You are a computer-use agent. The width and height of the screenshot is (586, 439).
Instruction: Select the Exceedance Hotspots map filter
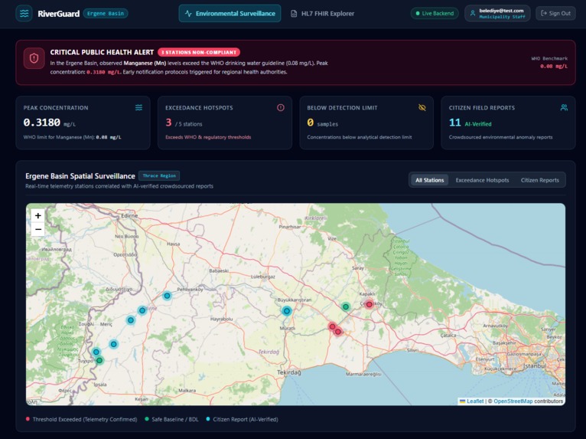coord(482,180)
